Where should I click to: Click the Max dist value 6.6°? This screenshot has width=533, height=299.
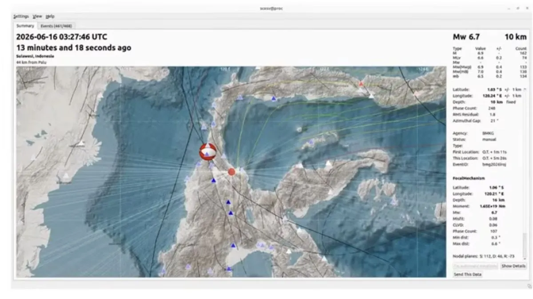495,244
